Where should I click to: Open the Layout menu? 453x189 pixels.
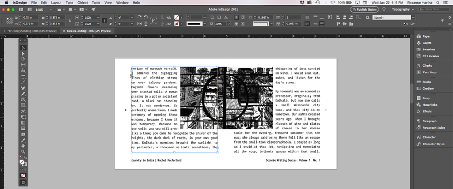pos(56,3)
